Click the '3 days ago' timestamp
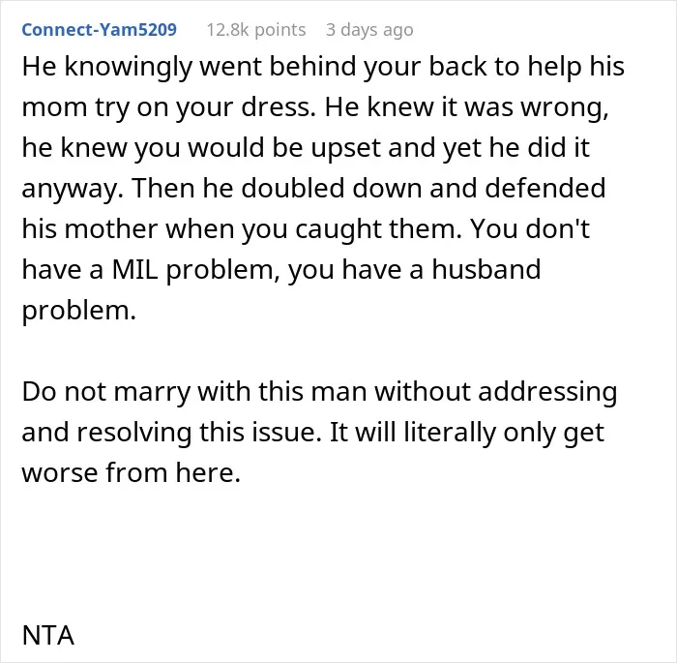The image size is (677, 663). pos(369,30)
